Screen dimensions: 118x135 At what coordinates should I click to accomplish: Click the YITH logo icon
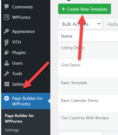(x=7, y=42)
